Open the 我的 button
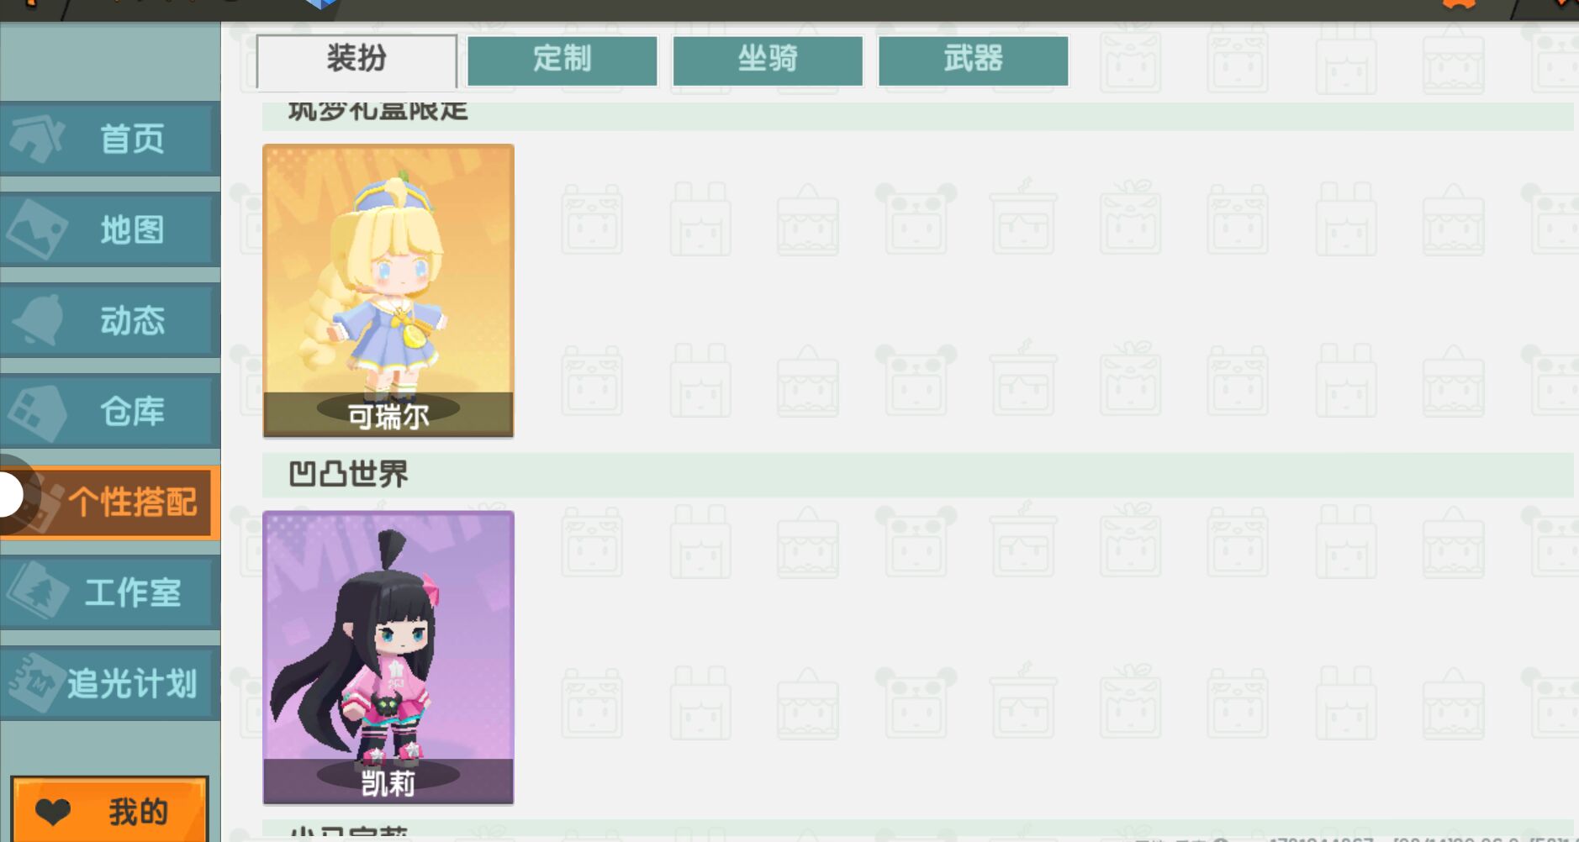 click(x=110, y=810)
